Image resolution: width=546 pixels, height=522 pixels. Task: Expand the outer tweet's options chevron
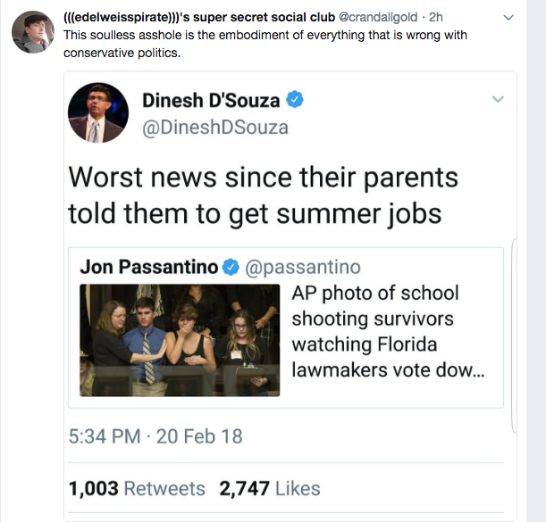click(508, 17)
